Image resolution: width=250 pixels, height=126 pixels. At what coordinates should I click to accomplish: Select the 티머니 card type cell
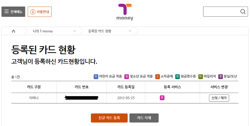34,98
